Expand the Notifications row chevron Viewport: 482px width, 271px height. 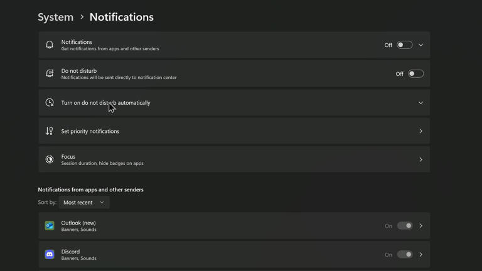421,45
